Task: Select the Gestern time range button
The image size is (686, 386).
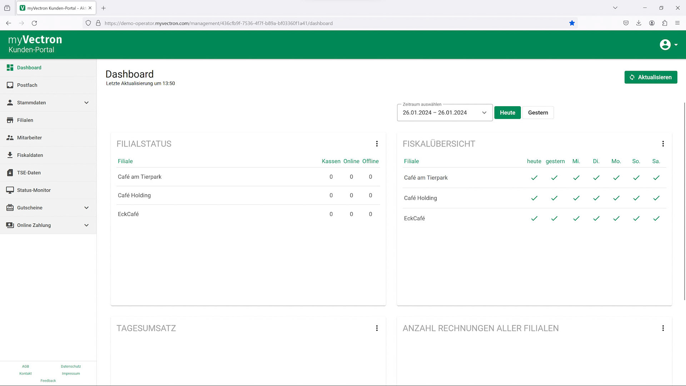Action: pyautogui.click(x=538, y=113)
